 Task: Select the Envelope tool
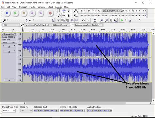pos(64,11)
